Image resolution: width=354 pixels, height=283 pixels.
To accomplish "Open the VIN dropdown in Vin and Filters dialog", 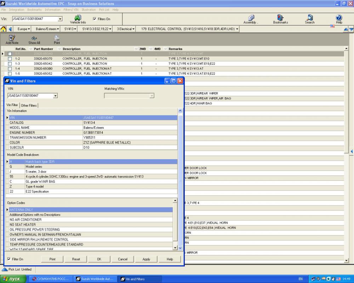I will pyautogui.click(x=55, y=96).
